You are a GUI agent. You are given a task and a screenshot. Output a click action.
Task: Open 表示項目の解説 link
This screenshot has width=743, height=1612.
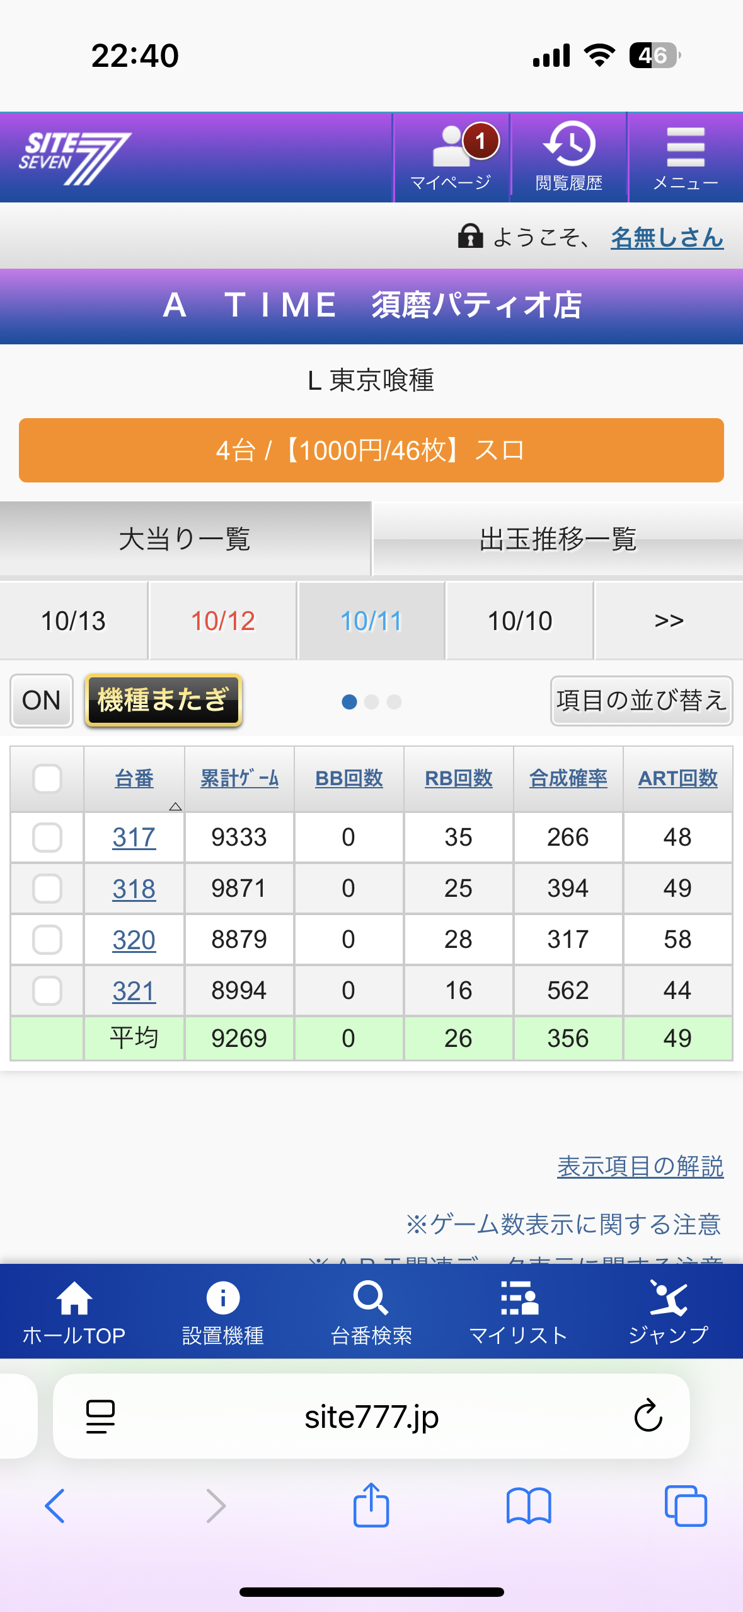pyautogui.click(x=640, y=1167)
